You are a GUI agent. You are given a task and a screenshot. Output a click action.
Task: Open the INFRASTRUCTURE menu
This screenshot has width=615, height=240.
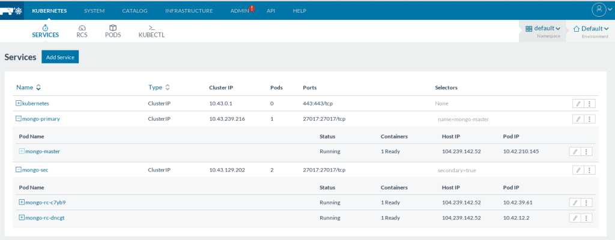(189, 11)
